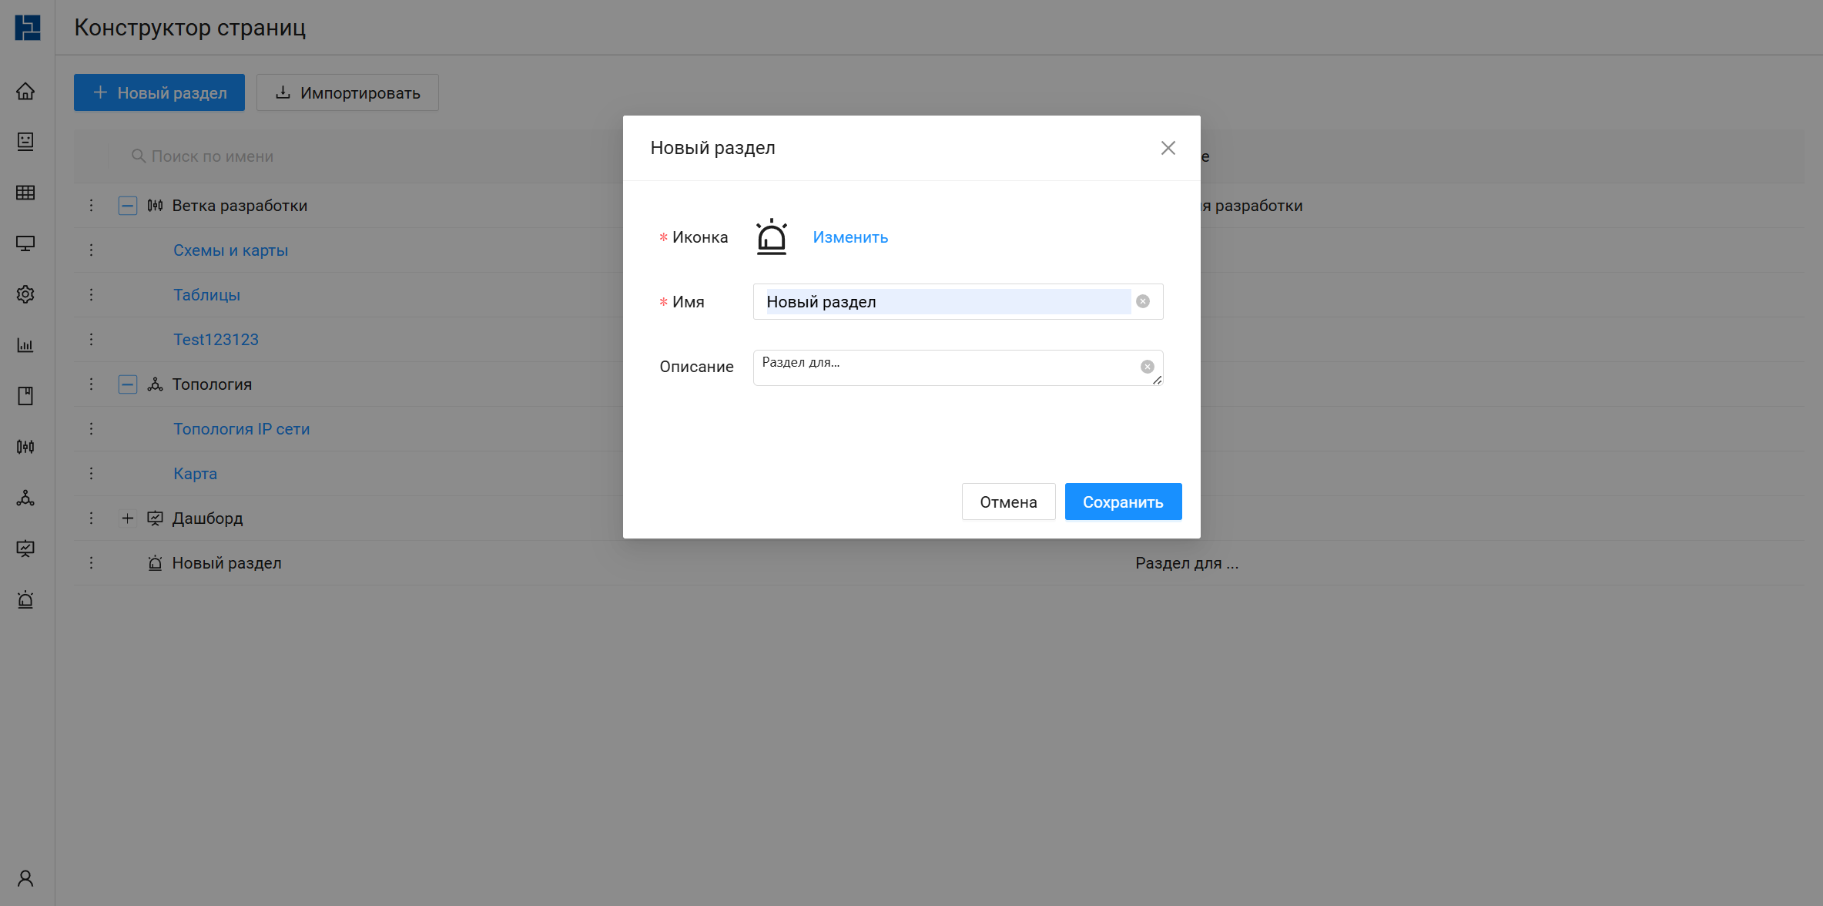
Task: Expand the Дашборд section
Action: (x=128, y=518)
